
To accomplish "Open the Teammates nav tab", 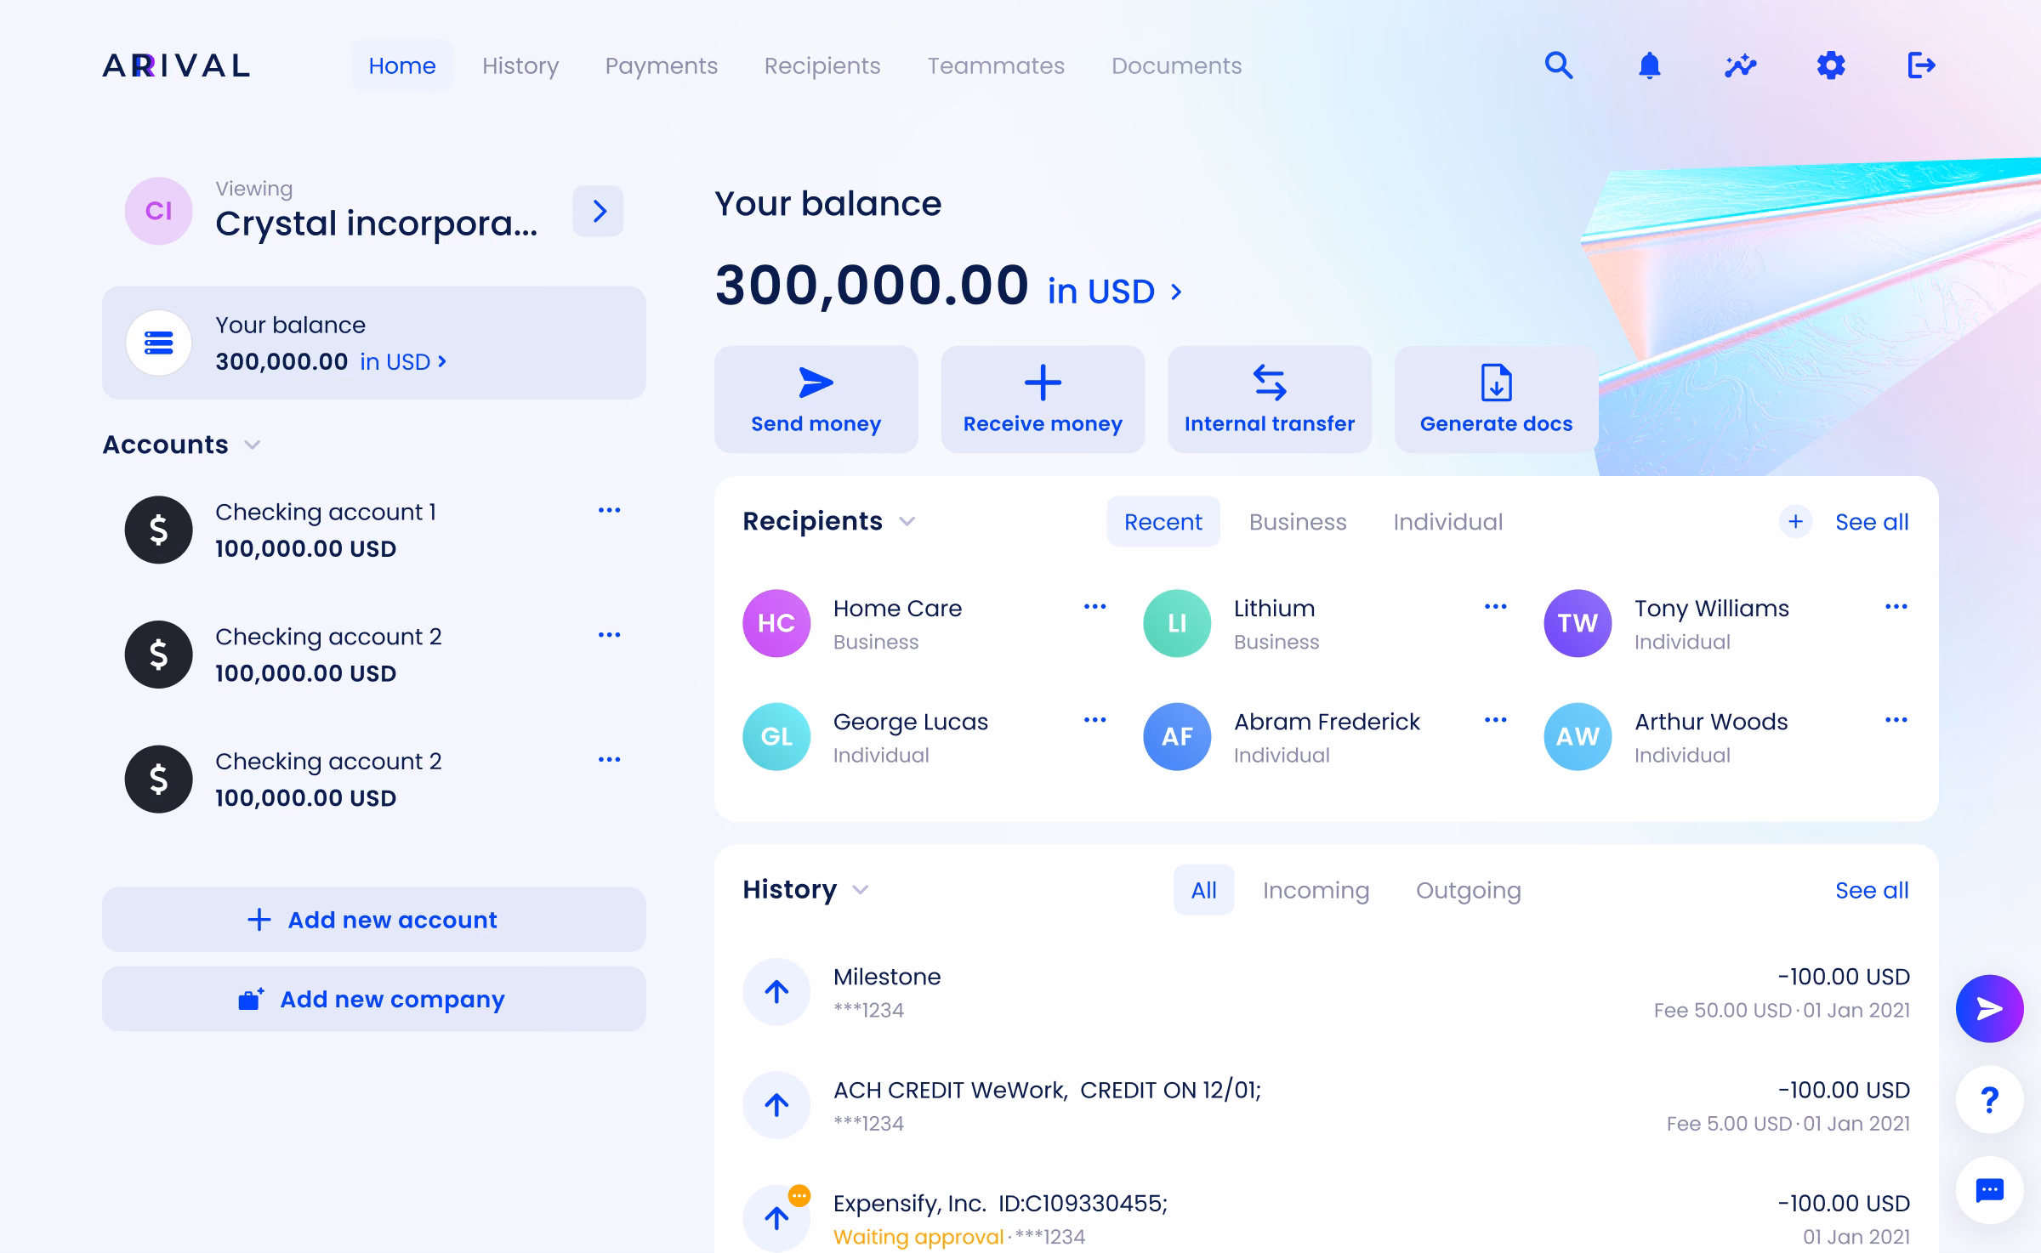I will click(x=996, y=65).
